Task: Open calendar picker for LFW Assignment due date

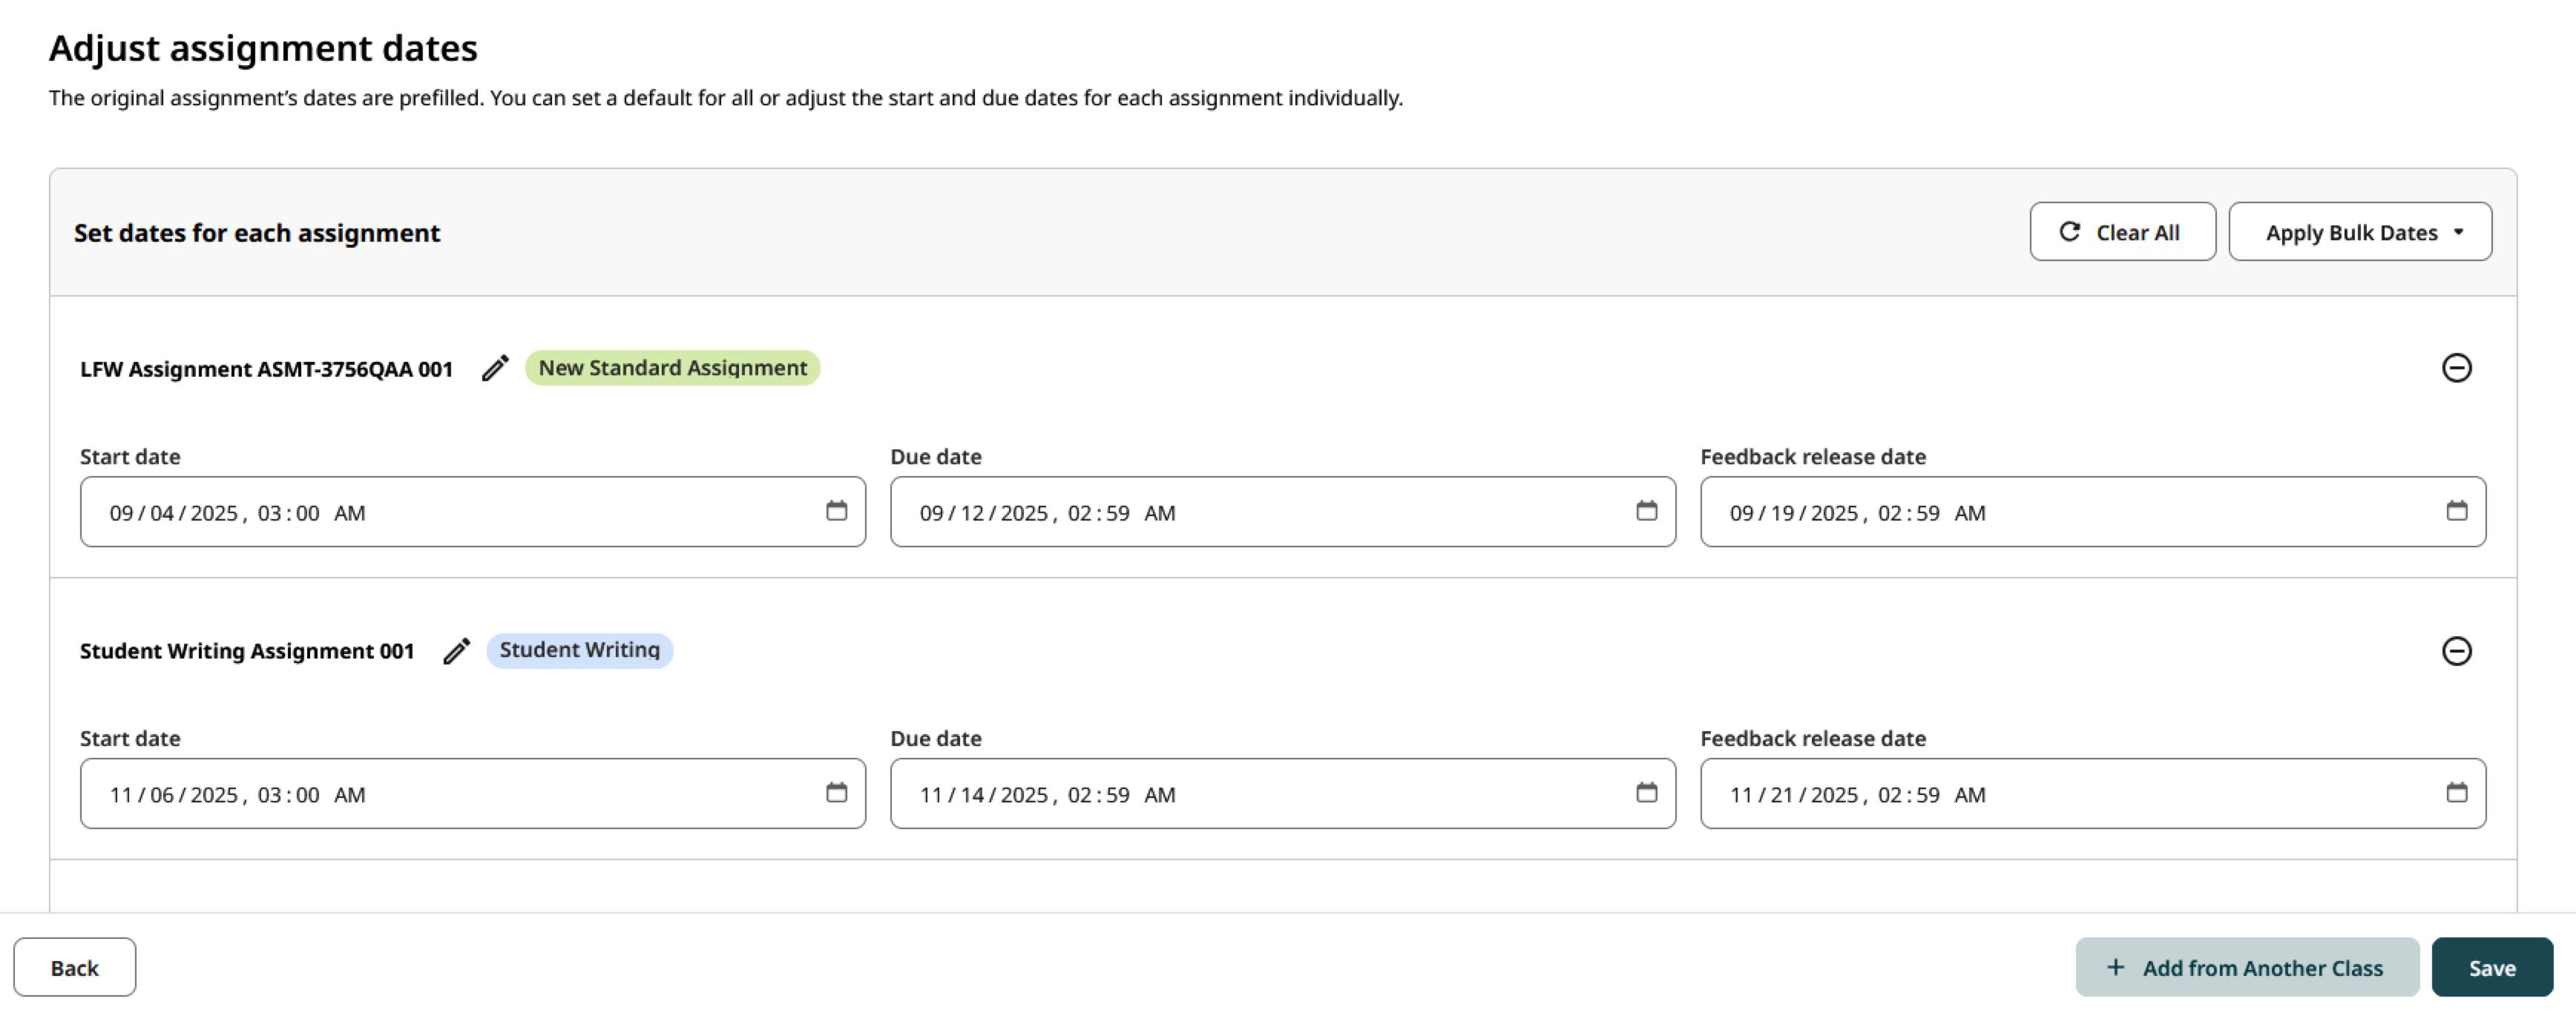Action: click(x=1647, y=511)
